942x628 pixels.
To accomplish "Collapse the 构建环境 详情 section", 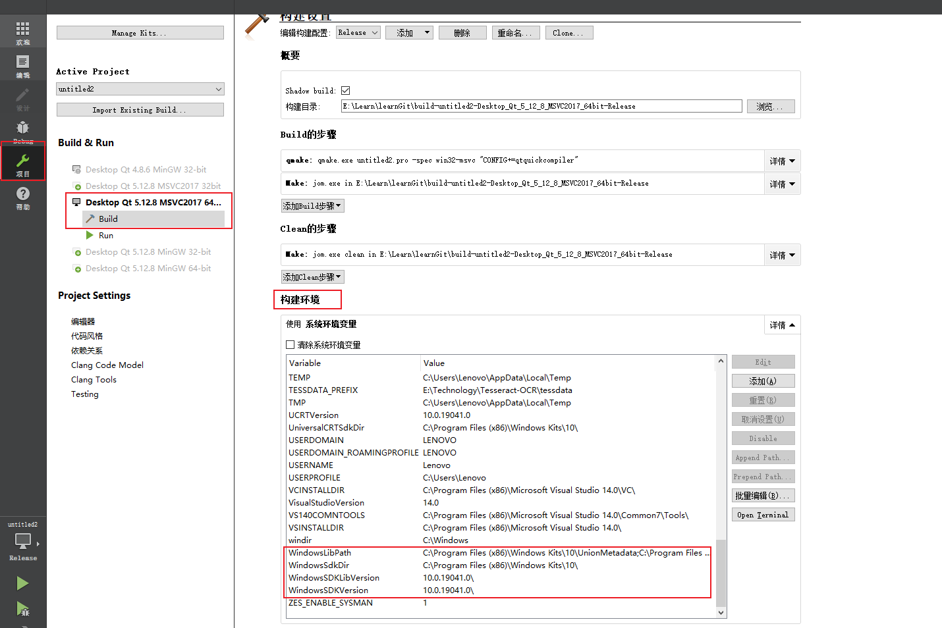I will tap(782, 325).
